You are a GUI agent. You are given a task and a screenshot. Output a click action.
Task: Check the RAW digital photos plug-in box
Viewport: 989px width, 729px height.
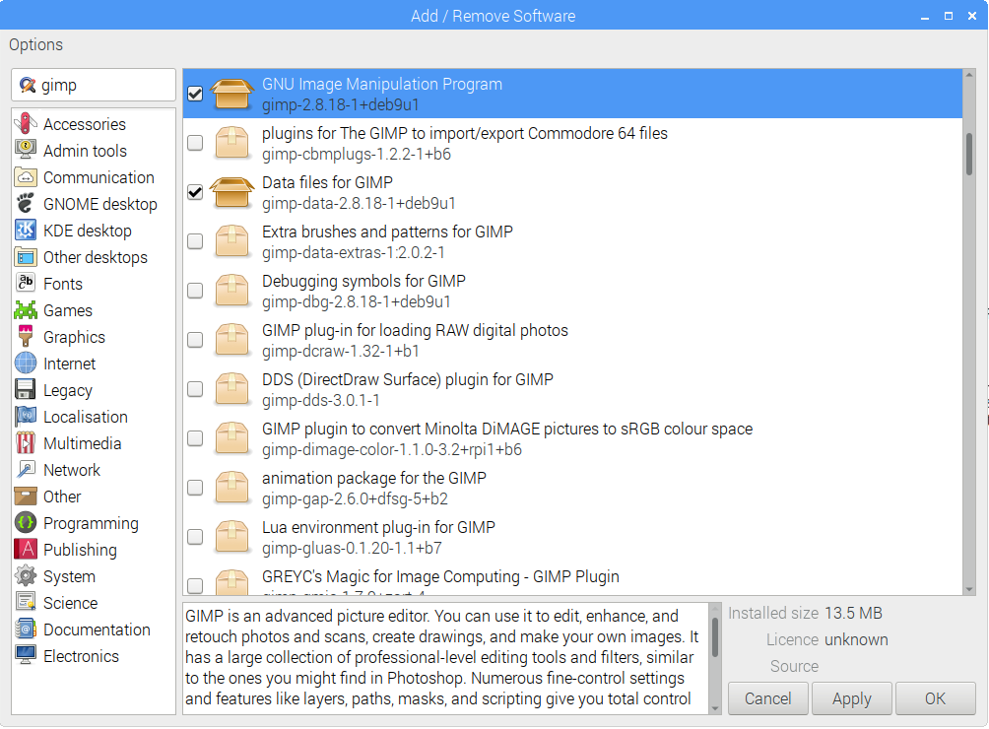[x=195, y=339]
